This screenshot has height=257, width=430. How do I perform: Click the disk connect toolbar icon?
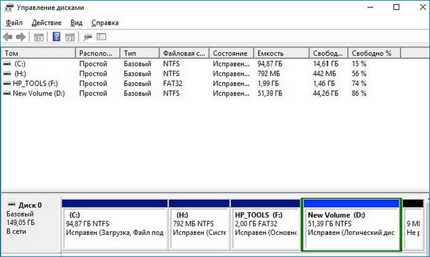pyautogui.click(x=88, y=37)
